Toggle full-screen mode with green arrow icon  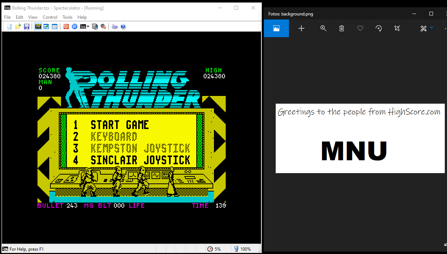tap(46, 26)
